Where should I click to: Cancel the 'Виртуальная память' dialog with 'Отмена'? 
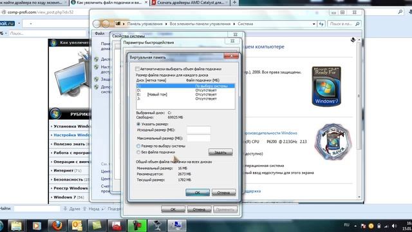(223, 193)
